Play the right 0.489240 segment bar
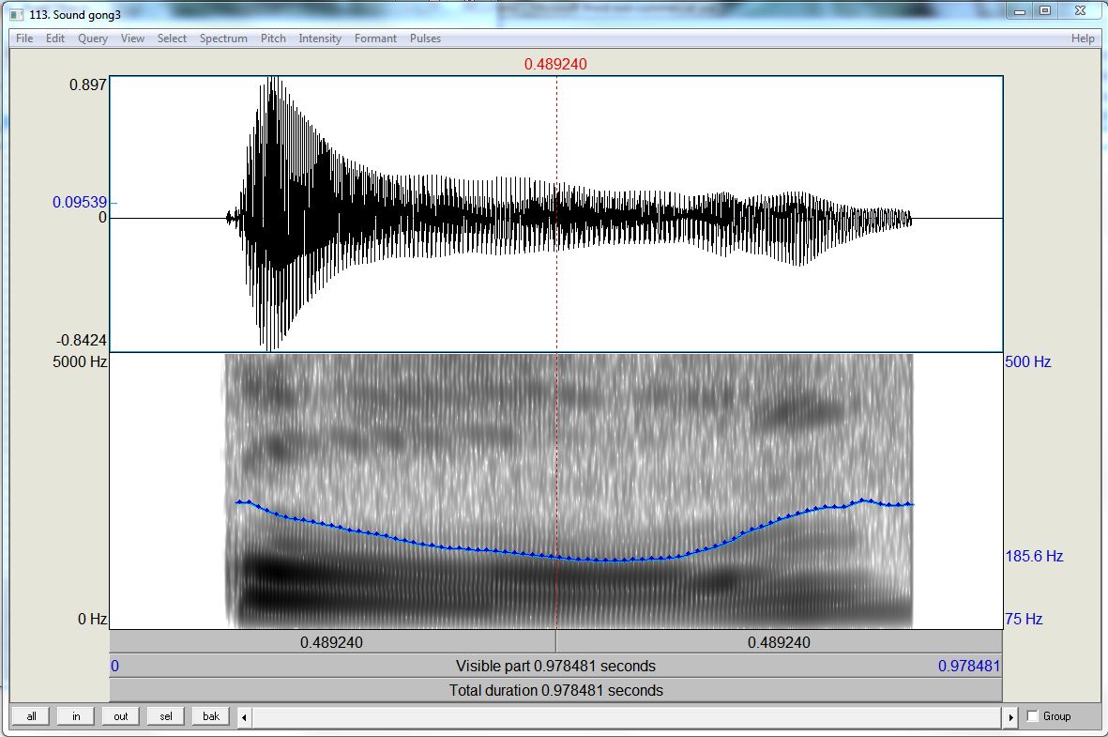1108x737 pixels. (x=780, y=641)
